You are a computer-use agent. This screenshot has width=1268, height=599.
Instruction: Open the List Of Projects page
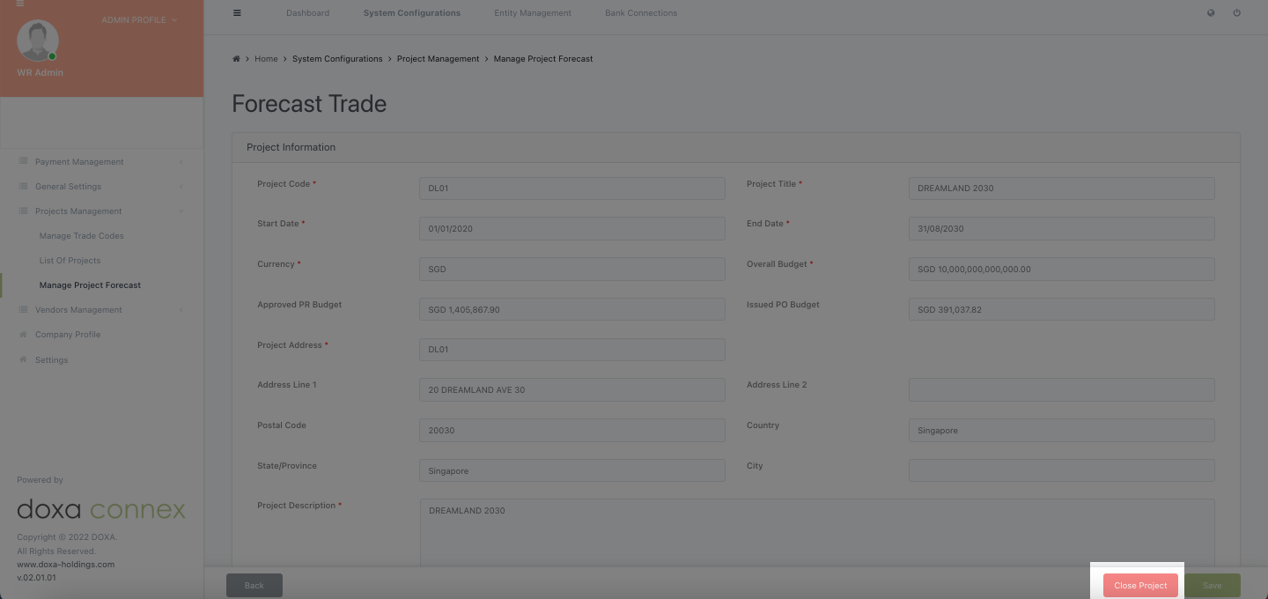click(x=70, y=261)
